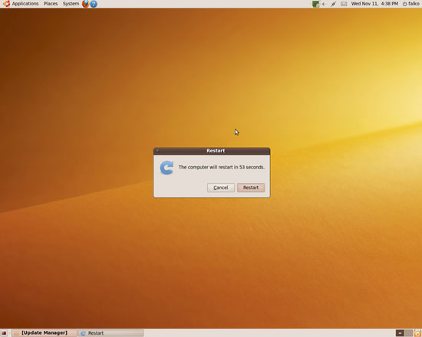Switch to the second workspace
The height and width of the screenshot is (337, 422).
tap(408, 333)
